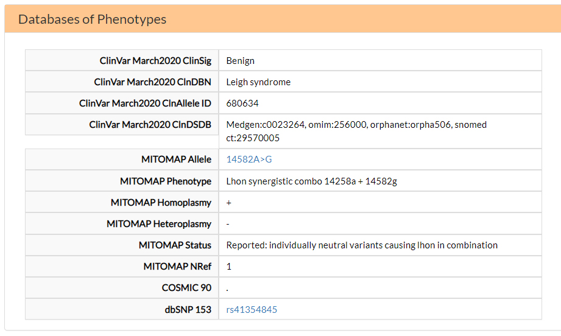Screen dimensions: 561x336
Task: Click the ClinVar March2020 ClnAllele ID label
Action: tap(145, 103)
